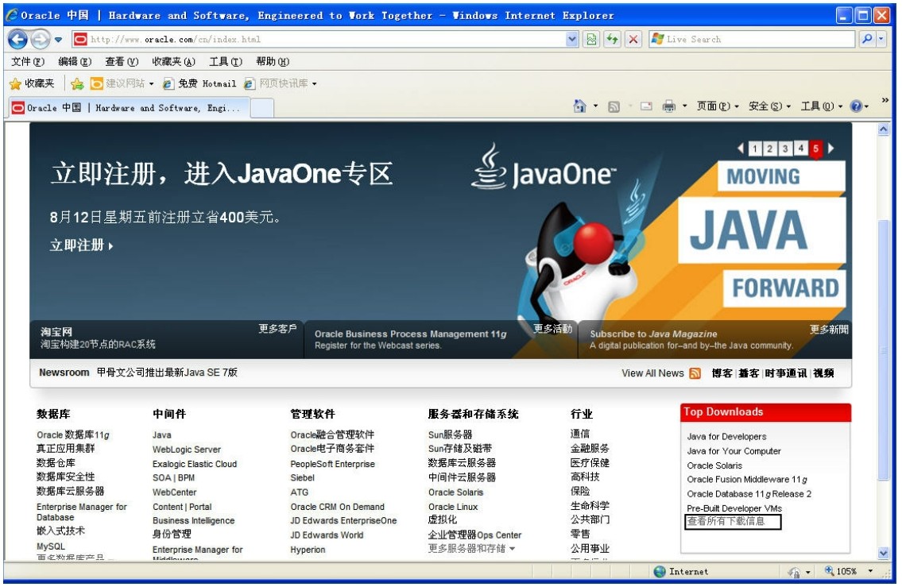Expand 更多服务器和存储 dropdown
Image resolution: width=902 pixels, height=587 pixels.
[x=472, y=549]
